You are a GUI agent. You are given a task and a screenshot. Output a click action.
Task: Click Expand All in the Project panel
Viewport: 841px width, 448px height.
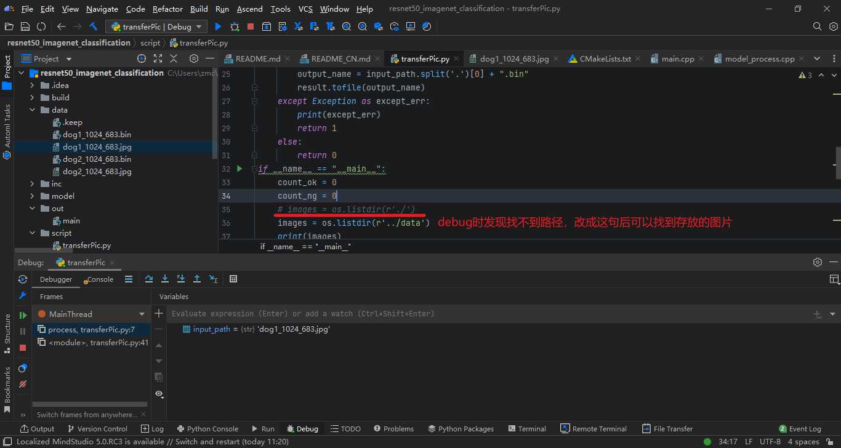[x=158, y=58]
